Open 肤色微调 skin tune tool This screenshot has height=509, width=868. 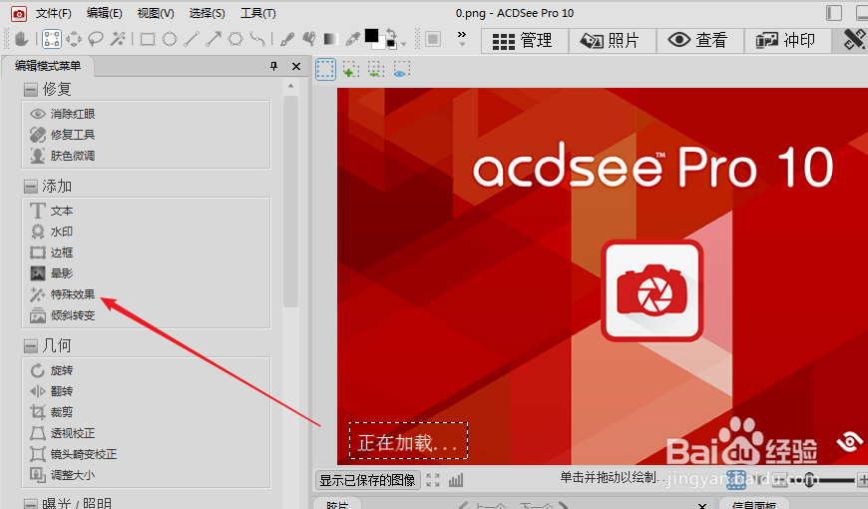click(x=63, y=156)
